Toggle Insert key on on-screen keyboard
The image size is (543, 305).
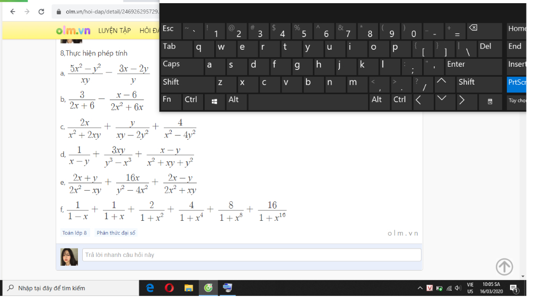(x=516, y=67)
